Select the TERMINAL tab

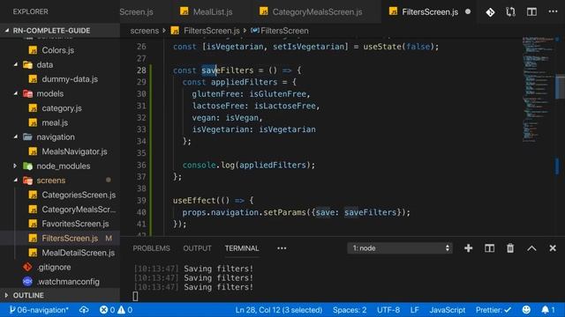click(241, 248)
